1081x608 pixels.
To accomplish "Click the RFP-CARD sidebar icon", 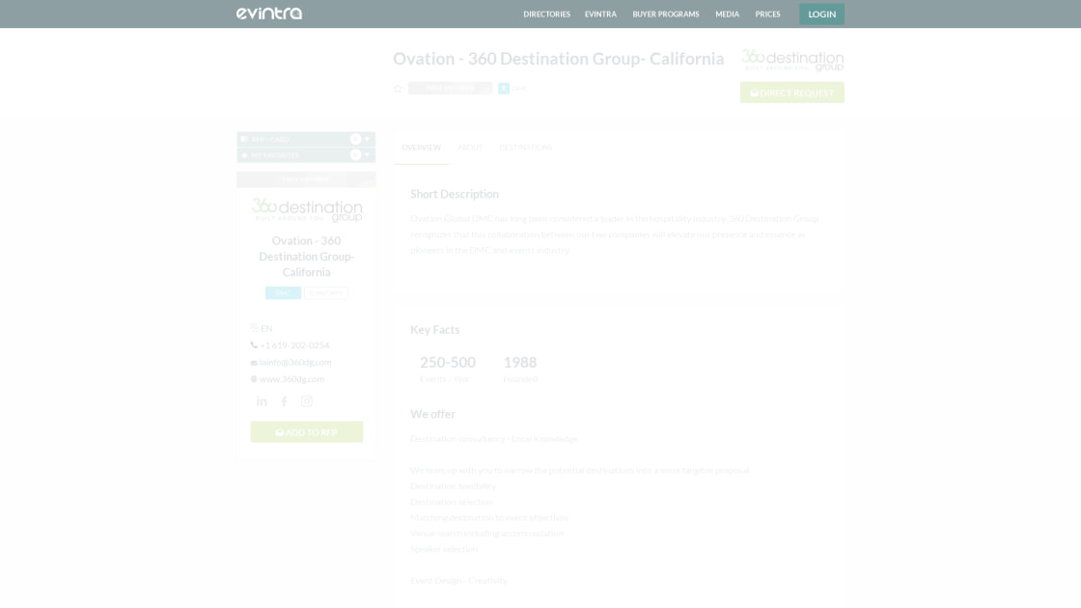I will coord(245,139).
